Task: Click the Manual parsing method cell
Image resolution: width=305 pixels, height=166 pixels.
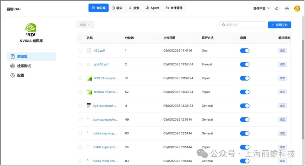Action: [207, 64]
